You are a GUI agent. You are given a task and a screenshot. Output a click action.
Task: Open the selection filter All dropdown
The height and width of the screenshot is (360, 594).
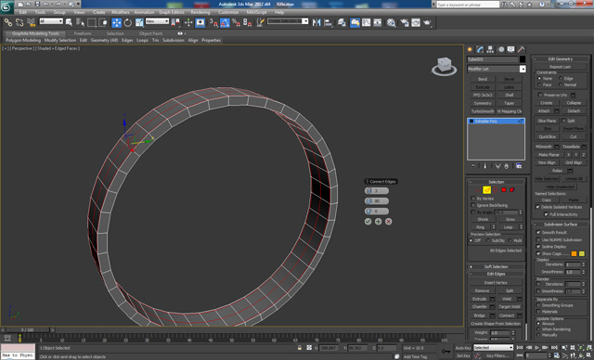tap(51, 21)
